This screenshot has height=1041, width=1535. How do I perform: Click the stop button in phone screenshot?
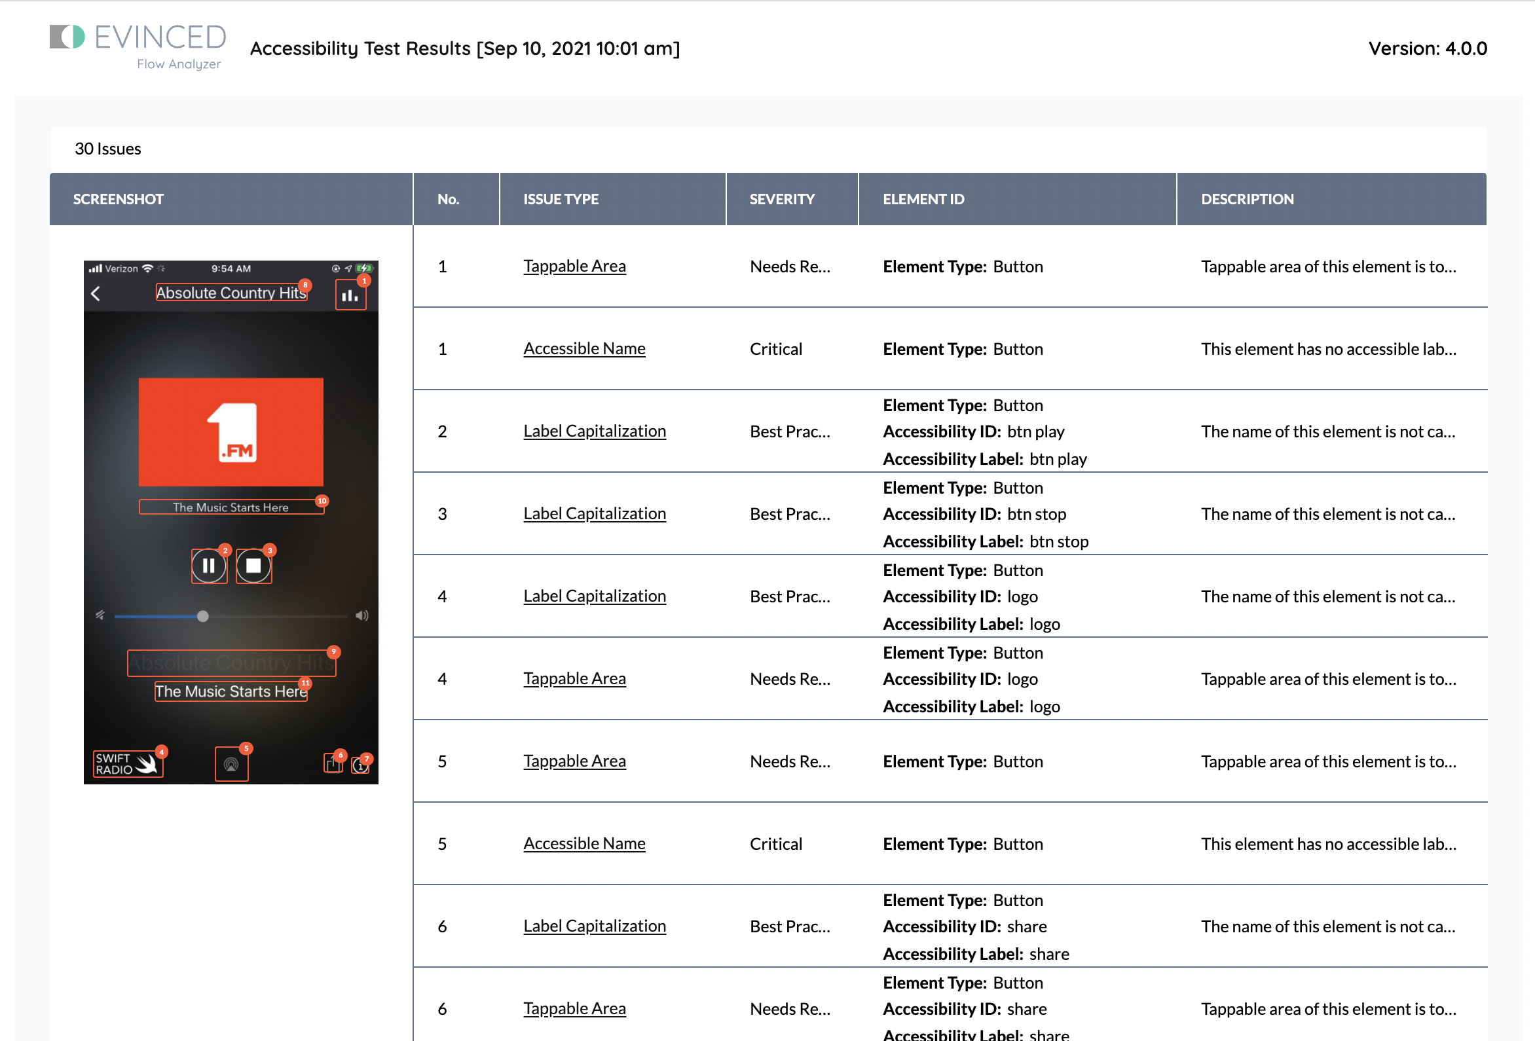(x=253, y=566)
